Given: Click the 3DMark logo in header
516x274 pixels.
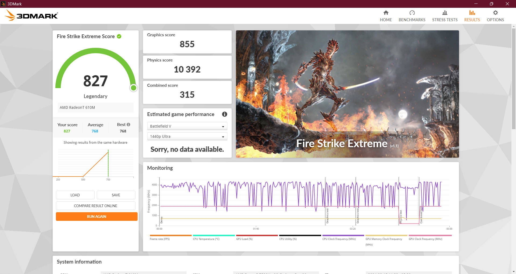Looking at the screenshot, I should [x=31, y=15].
